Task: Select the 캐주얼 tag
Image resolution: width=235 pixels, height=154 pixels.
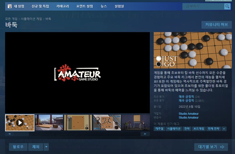Action: point(159,129)
